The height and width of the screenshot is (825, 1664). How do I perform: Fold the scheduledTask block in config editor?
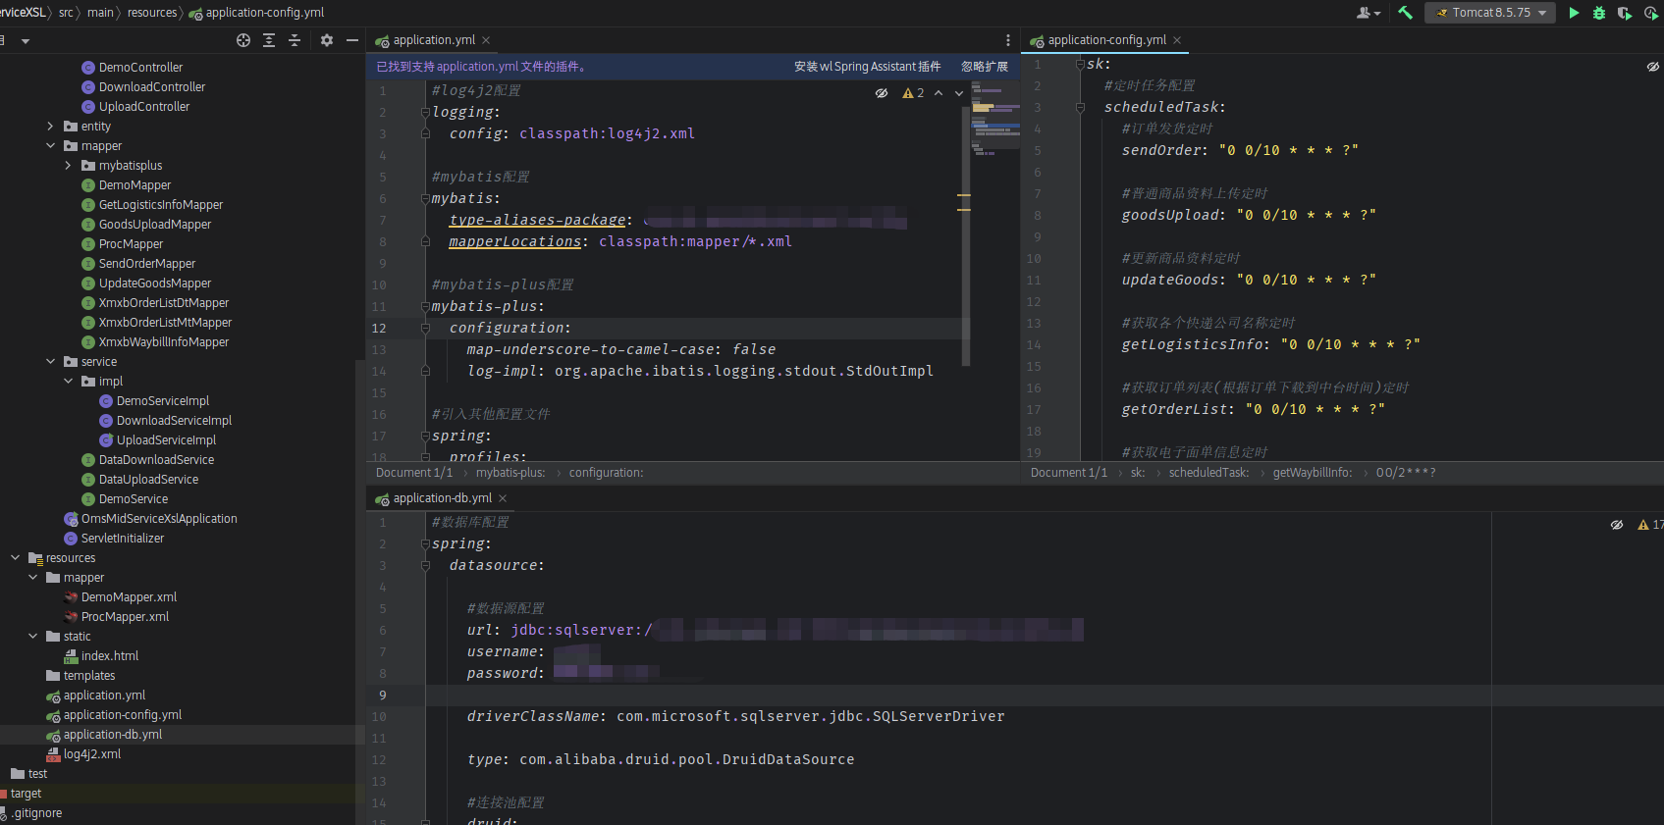click(x=1080, y=107)
